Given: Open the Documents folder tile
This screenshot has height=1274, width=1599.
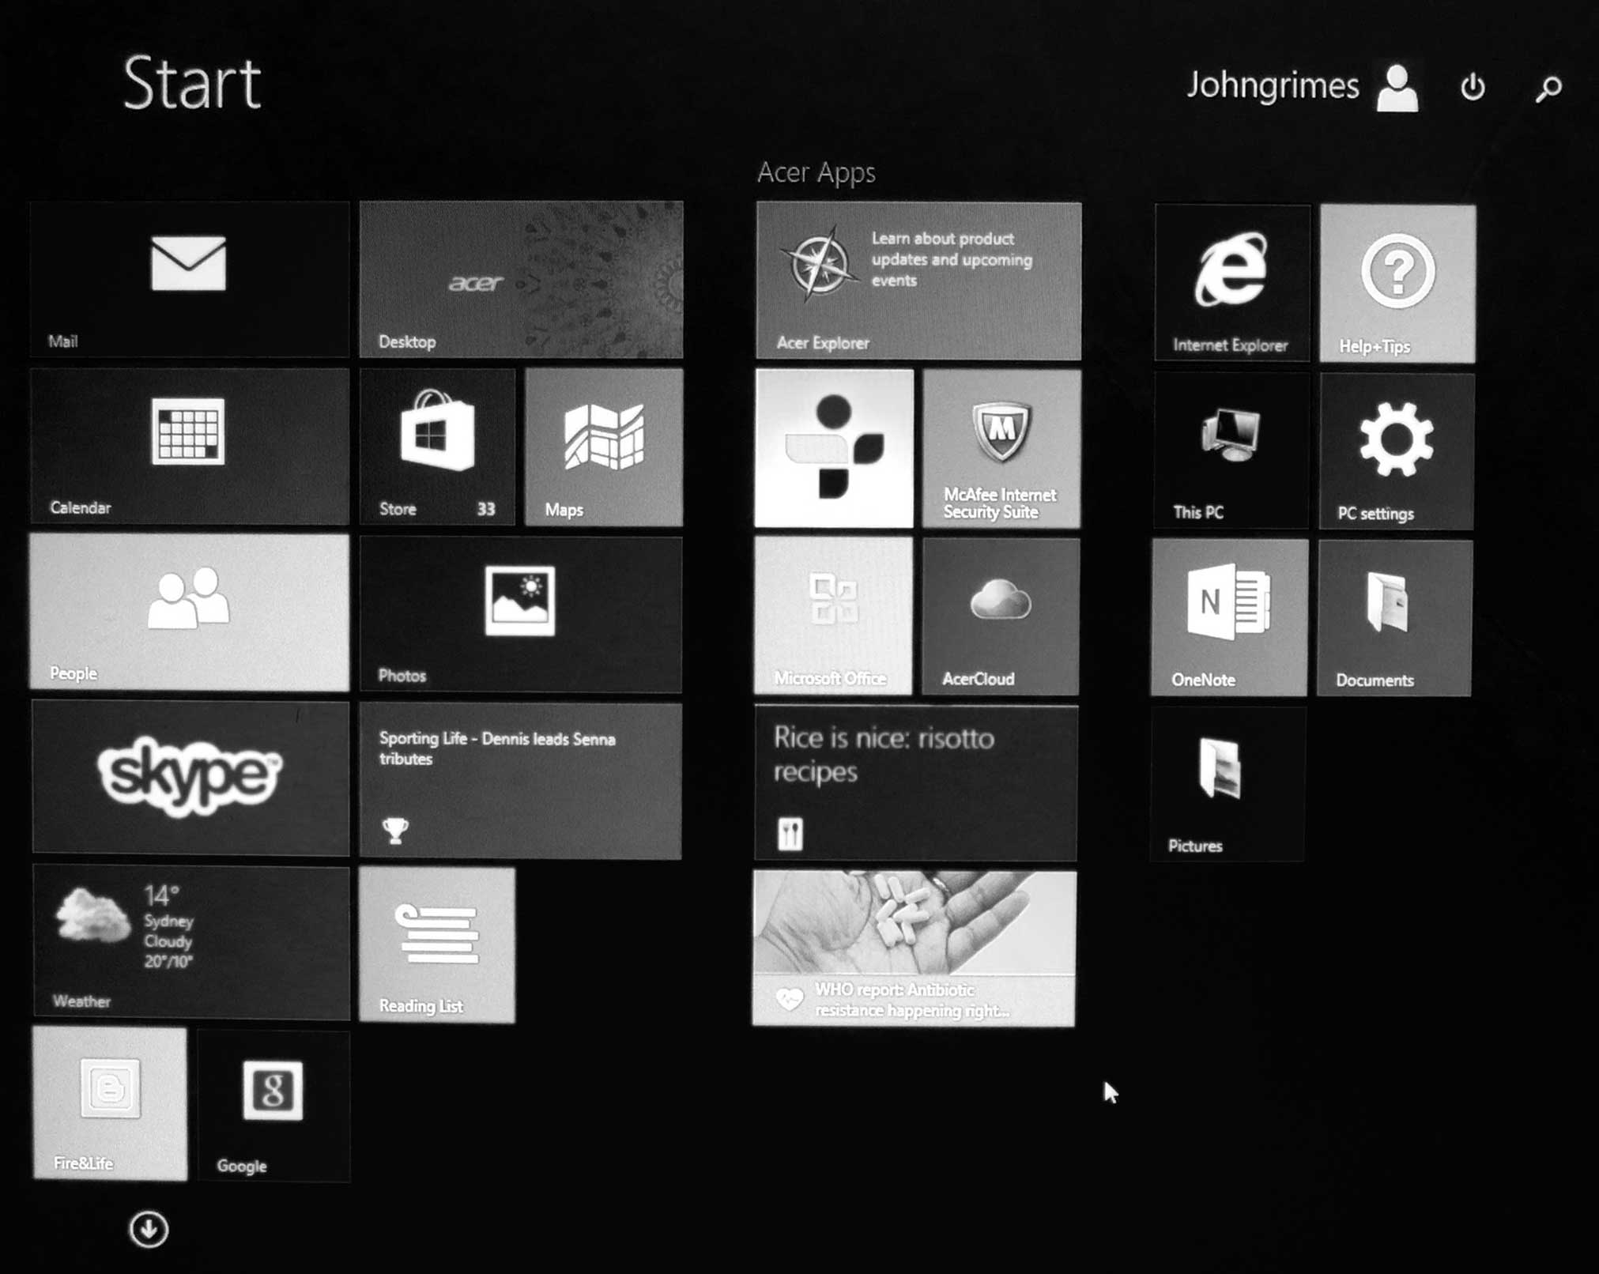Looking at the screenshot, I should [x=1395, y=618].
